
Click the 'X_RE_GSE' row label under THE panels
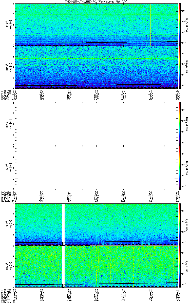[6, 289]
